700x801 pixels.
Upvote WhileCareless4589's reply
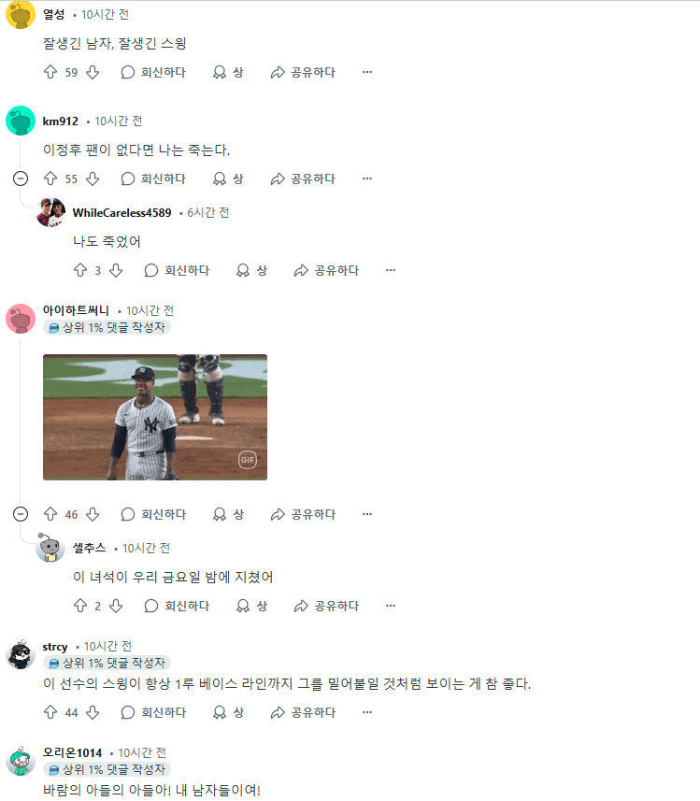80,270
